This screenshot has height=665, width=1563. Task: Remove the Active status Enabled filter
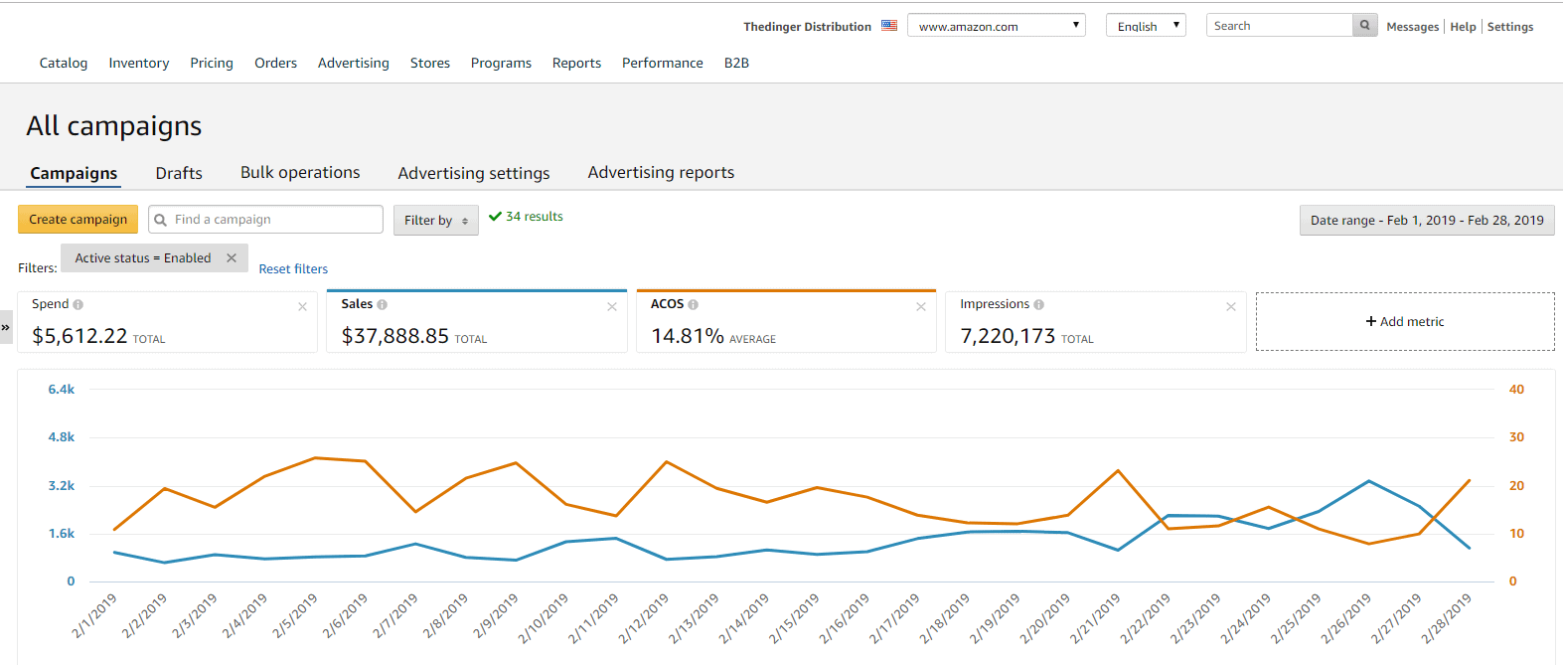(x=232, y=258)
